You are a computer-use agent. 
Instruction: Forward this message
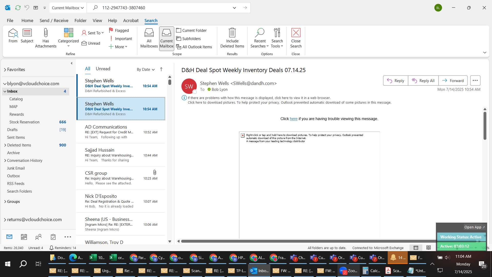pos(453,81)
